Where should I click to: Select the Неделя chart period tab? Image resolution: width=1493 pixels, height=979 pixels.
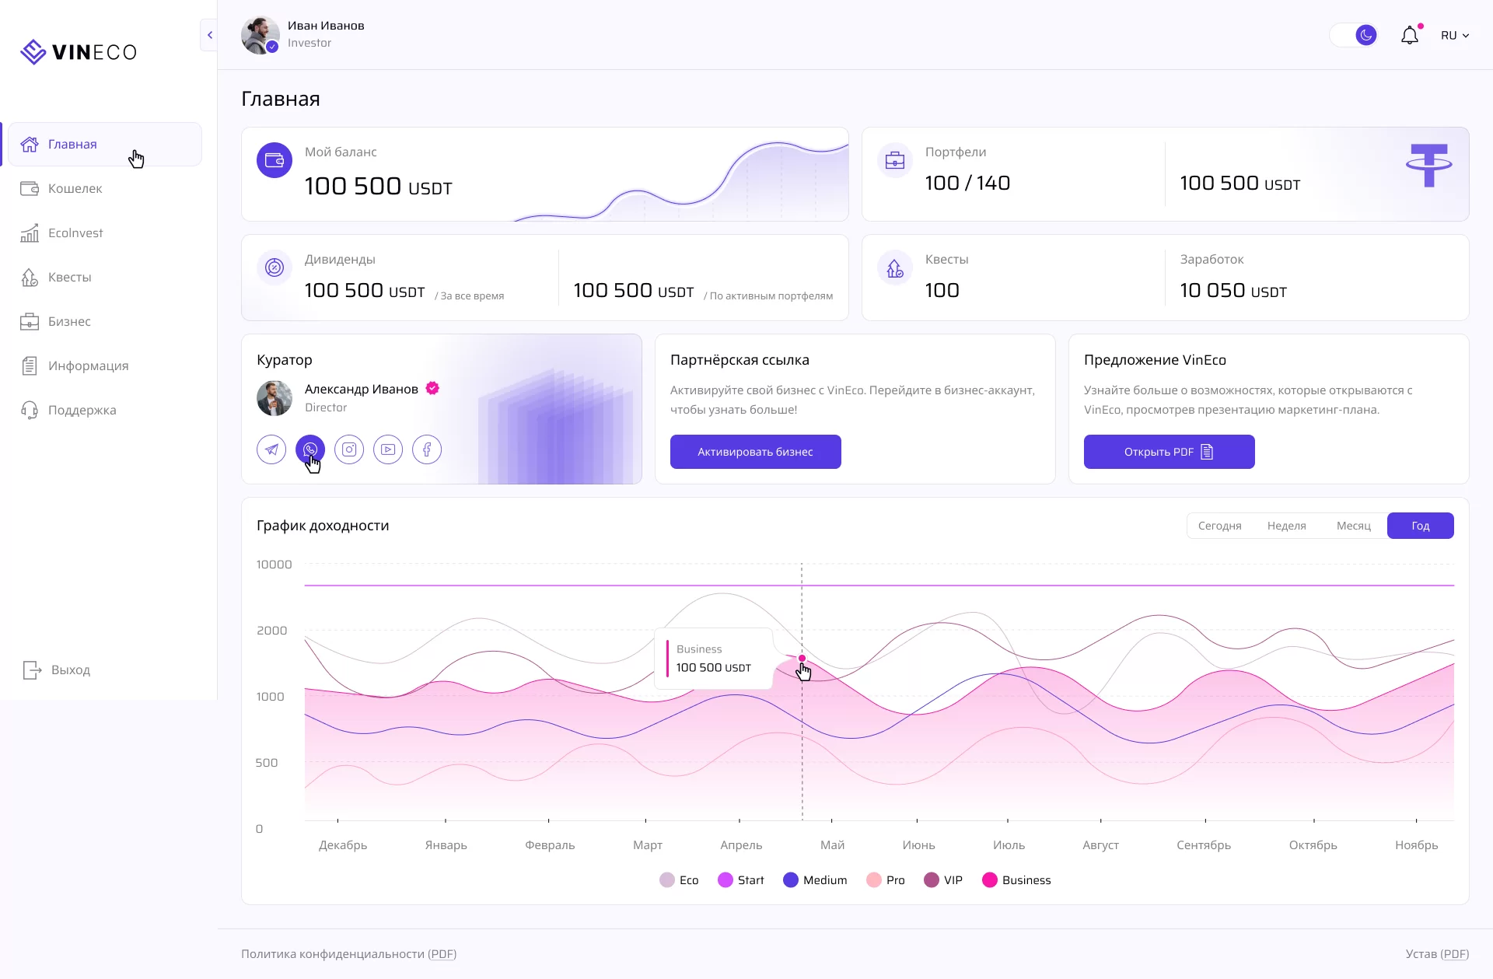point(1286,526)
